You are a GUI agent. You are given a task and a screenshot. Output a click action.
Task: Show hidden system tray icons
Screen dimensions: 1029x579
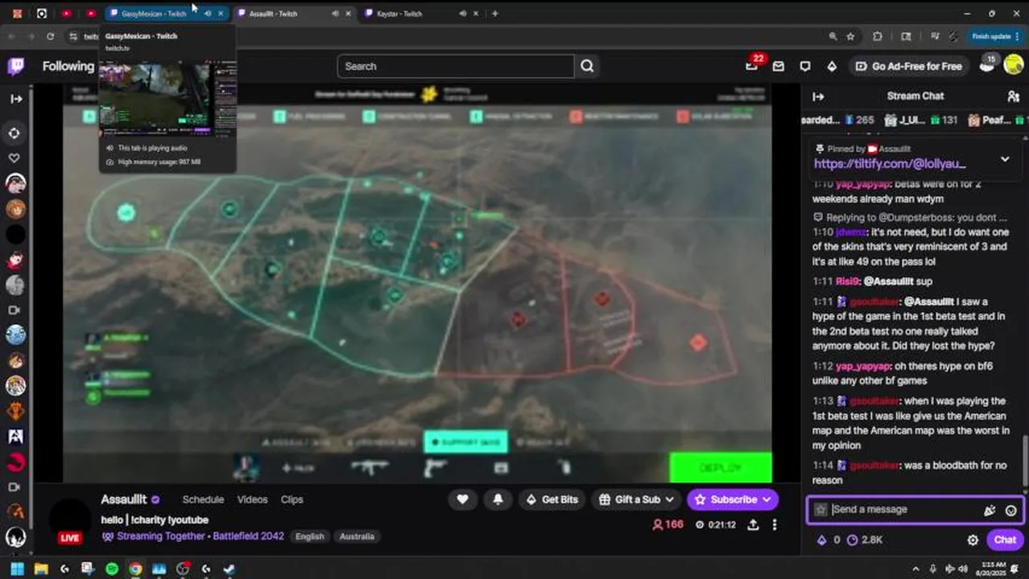(x=915, y=569)
